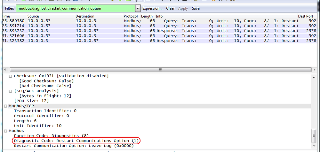The height and width of the screenshot is (152, 320).
Task: Select the [PDU Size: 12] row
Action: (x=31, y=101)
